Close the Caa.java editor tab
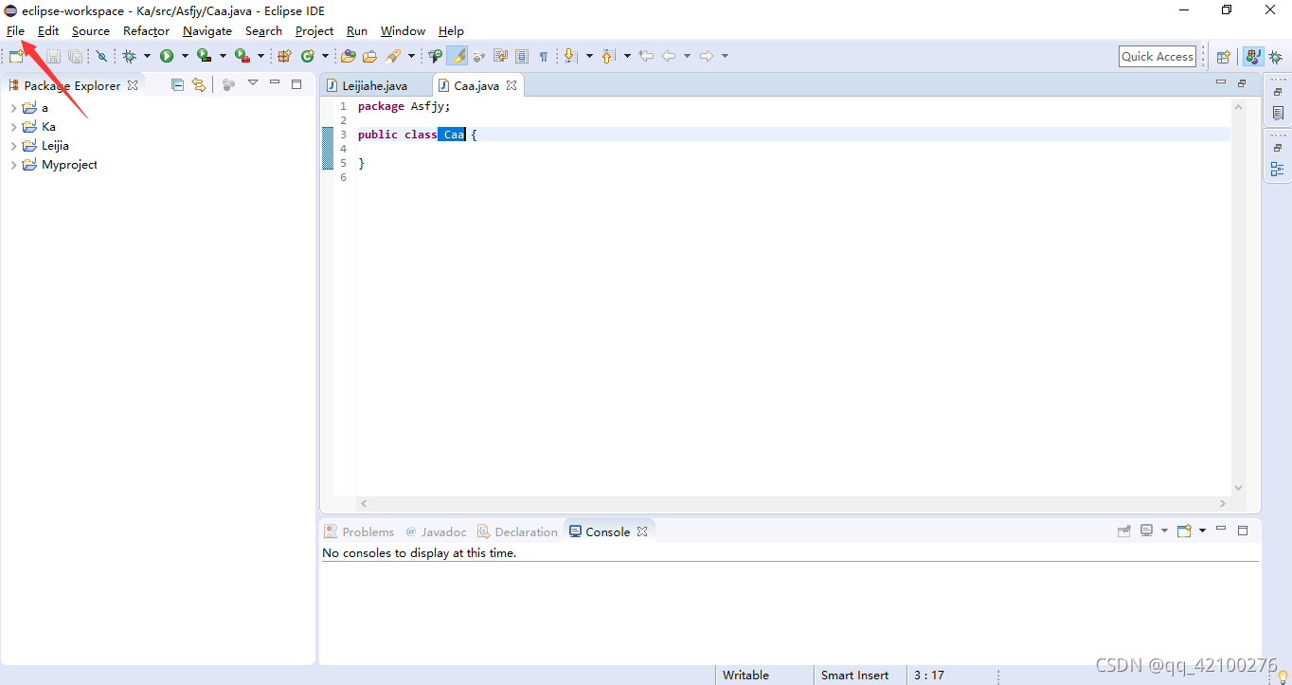Viewport: 1292px width, 685px height. [x=511, y=85]
